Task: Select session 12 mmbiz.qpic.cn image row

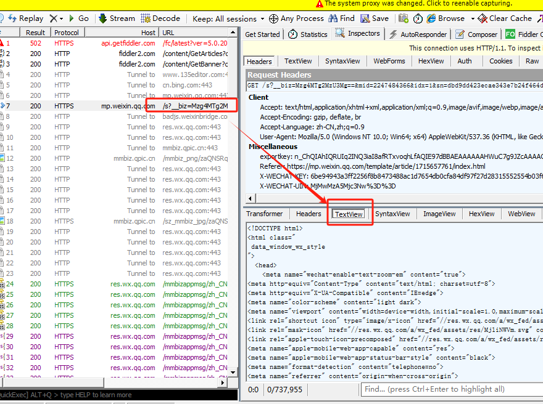Action: [114, 158]
